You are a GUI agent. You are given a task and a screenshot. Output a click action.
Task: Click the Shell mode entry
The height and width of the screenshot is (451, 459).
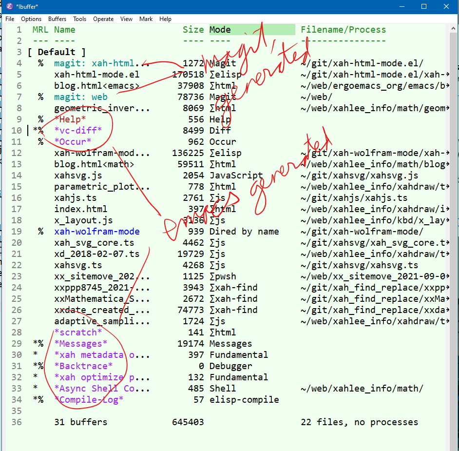click(223, 389)
